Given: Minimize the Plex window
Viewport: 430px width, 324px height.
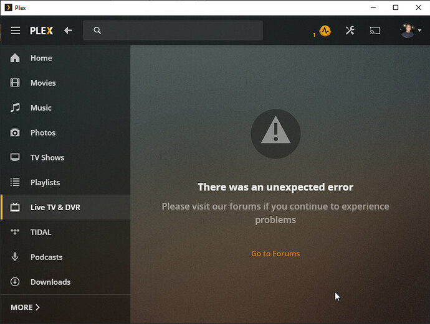Looking at the screenshot, I should point(373,7).
